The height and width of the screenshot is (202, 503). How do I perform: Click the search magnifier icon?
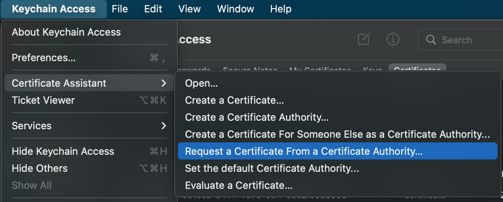pos(431,40)
